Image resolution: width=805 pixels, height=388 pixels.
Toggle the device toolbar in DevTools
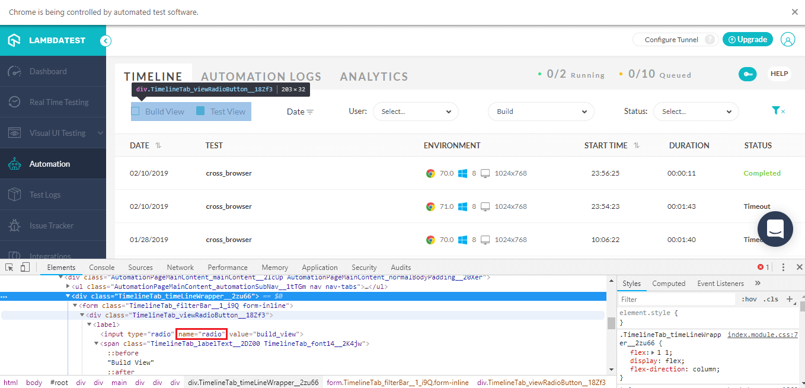click(24, 267)
